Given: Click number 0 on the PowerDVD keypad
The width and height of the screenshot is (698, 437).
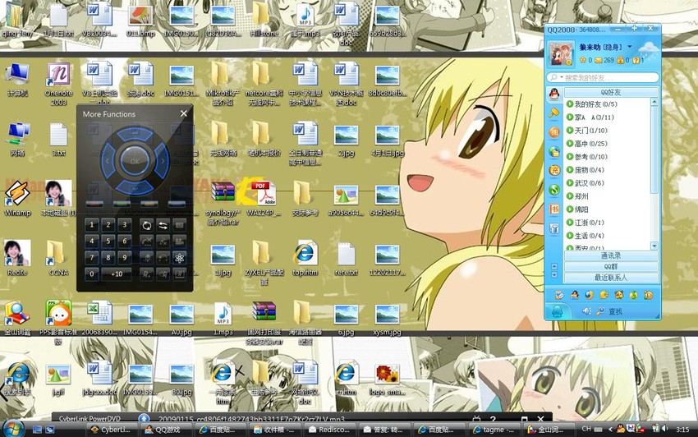Looking at the screenshot, I should (x=92, y=274).
